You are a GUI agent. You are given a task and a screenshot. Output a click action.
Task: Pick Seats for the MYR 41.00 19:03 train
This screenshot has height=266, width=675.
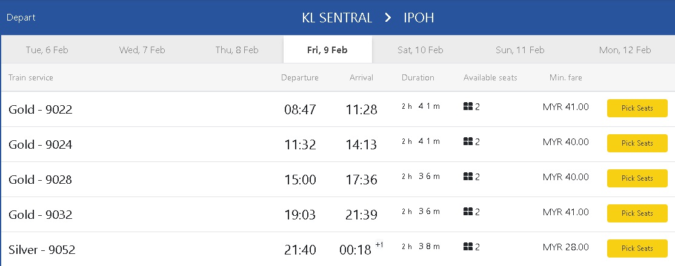[x=637, y=213]
